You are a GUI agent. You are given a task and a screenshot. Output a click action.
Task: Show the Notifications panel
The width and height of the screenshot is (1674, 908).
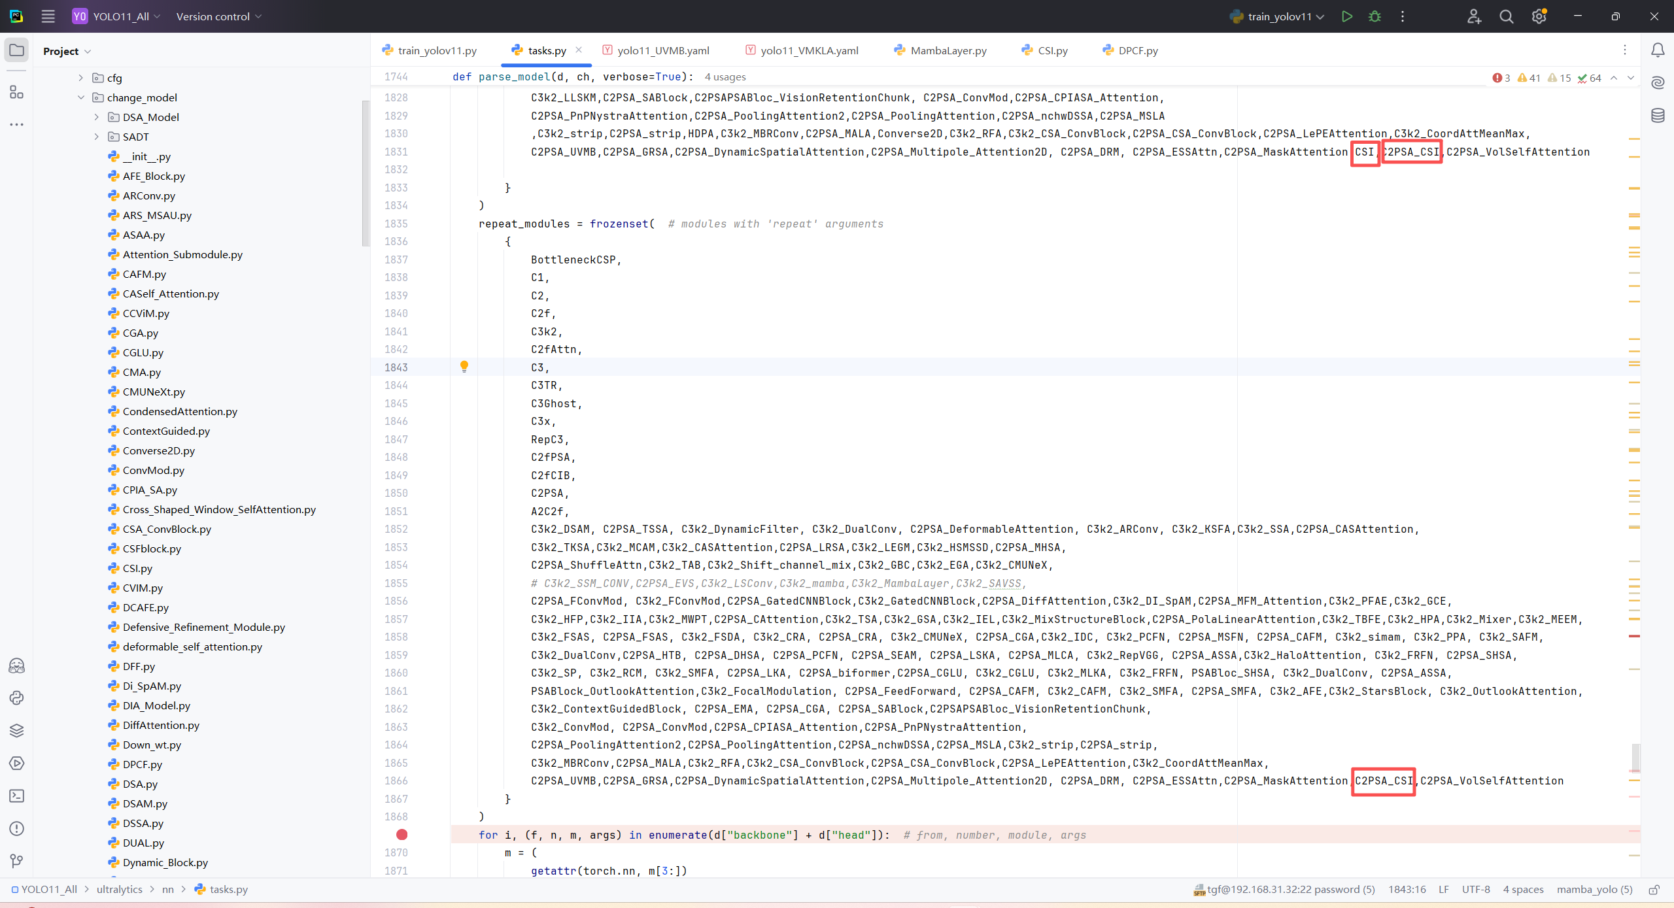pos(1658,50)
